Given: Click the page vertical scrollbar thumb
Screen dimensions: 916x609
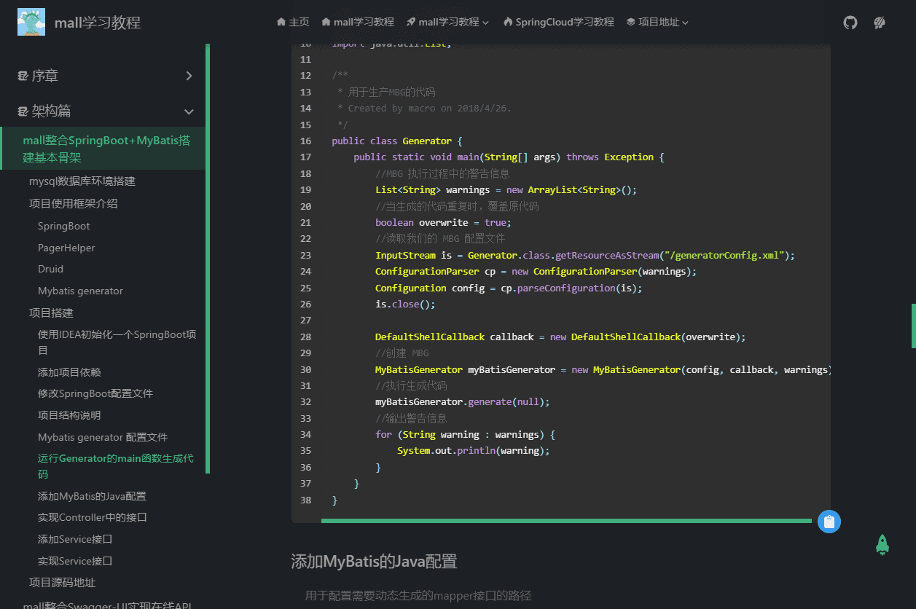Looking at the screenshot, I should 914,326.
